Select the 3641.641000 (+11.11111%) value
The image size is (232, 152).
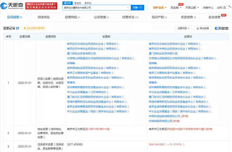click(166, 144)
